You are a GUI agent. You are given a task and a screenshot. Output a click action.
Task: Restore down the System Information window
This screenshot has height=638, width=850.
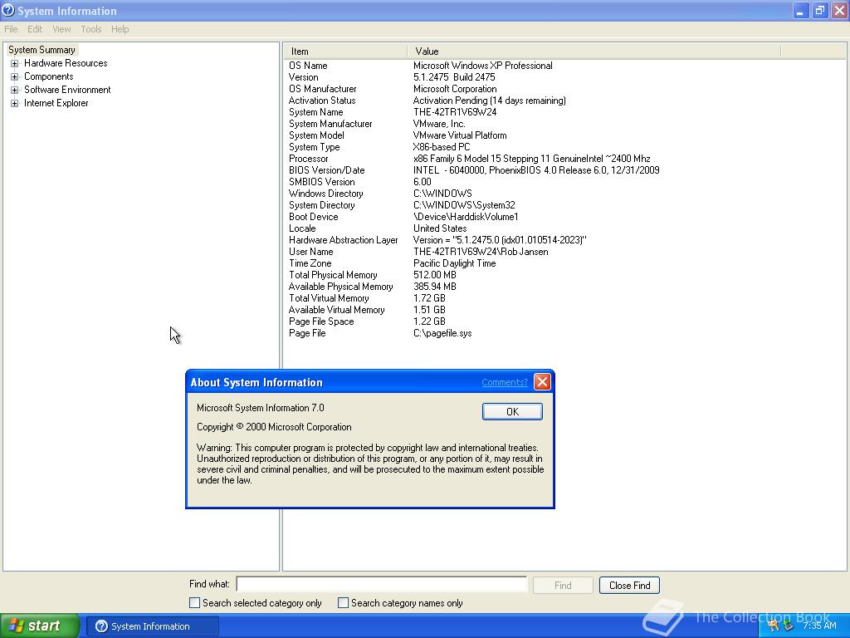tap(819, 11)
